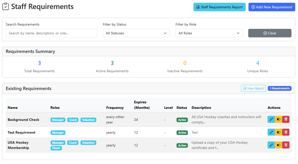Click the Manager badge in Test Requirment row

tap(58, 133)
